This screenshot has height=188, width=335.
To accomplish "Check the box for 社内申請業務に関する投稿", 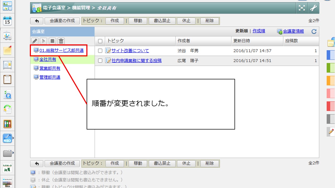I will pyautogui.click(x=100, y=61).
